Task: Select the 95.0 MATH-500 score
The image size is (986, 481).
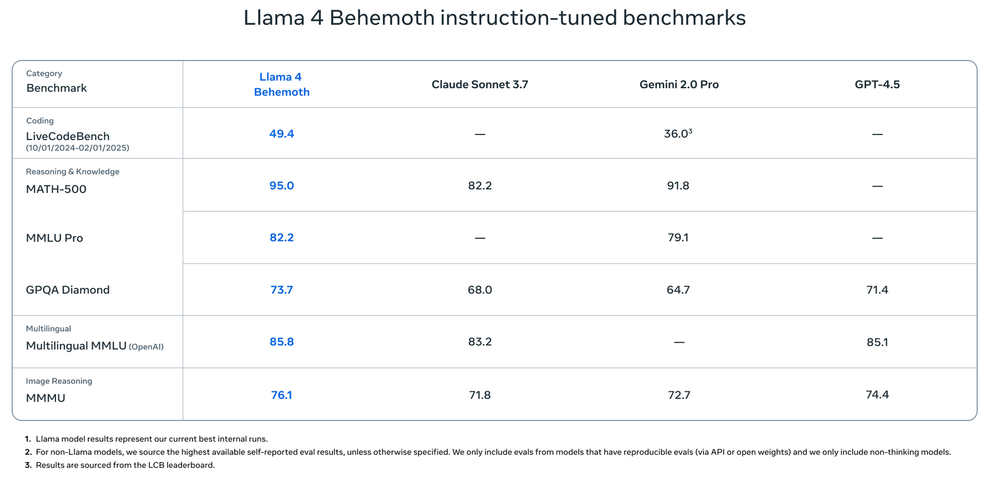Action: [281, 186]
